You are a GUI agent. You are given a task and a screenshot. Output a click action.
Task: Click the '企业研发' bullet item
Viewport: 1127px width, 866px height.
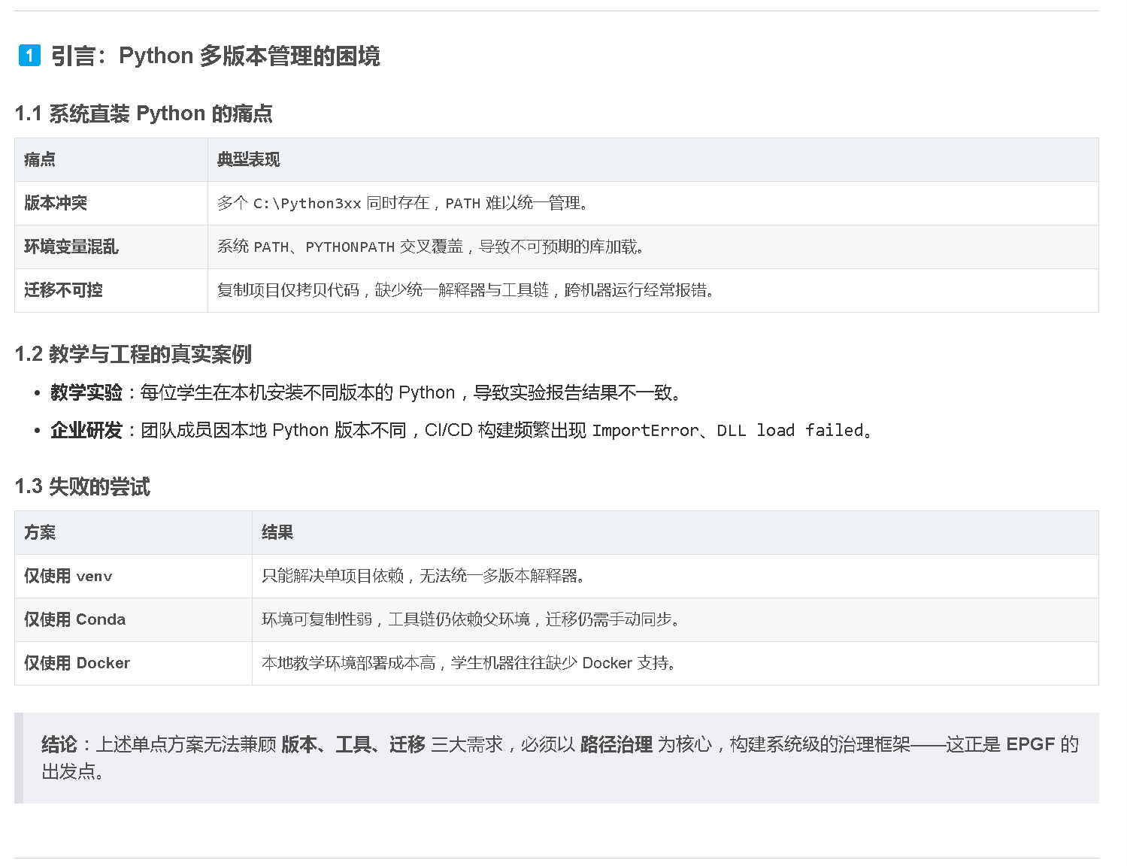coord(461,430)
